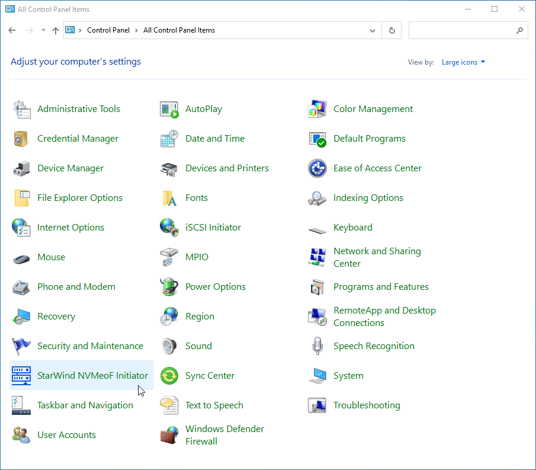Open the Color Management icon
This screenshot has width=536, height=470.
(x=317, y=109)
